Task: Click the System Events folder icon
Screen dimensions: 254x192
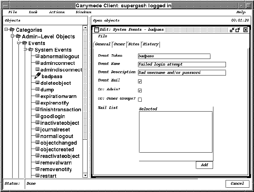Action: click(x=31, y=50)
